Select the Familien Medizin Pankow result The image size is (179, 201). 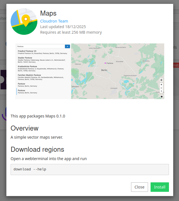click(x=42, y=77)
